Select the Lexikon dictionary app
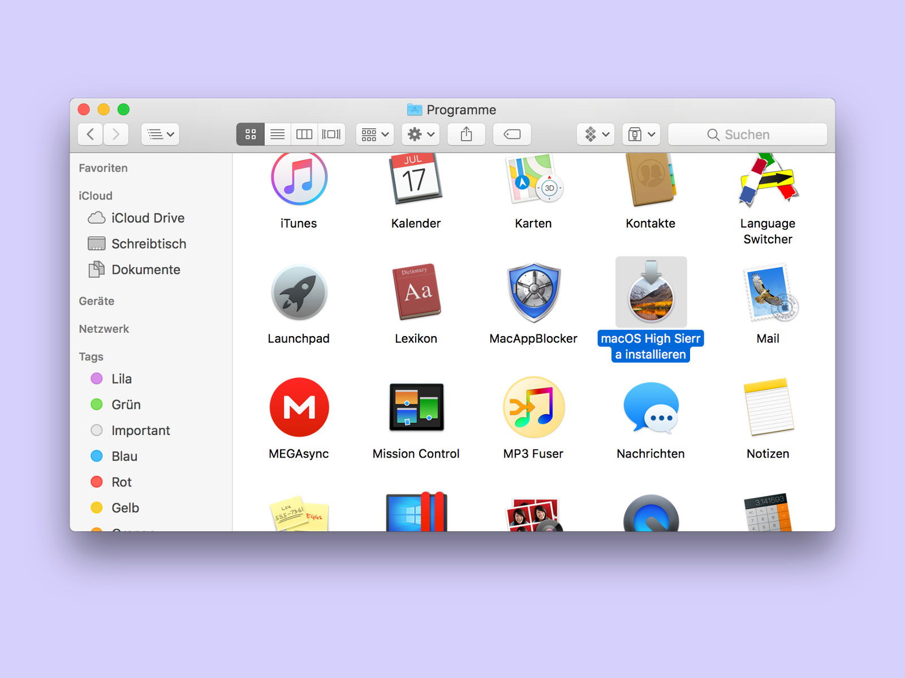The width and height of the screenshot is (905, 678). pyautogui.click(x=416, y=293)
